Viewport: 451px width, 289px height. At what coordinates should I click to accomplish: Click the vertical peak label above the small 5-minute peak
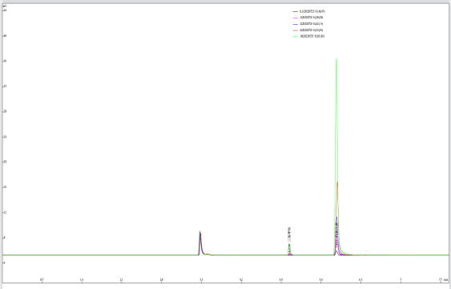point(289,235)
